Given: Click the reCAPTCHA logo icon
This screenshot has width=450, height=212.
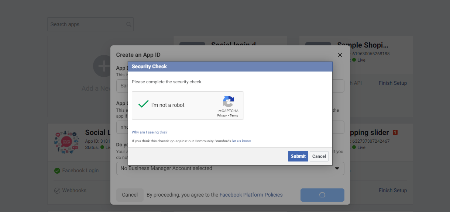Looking at the screenshot, I should click(x=228, y=101).
